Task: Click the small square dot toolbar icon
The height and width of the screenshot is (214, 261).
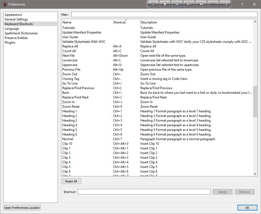Action: pyautogui.click(x=225, y=4)
